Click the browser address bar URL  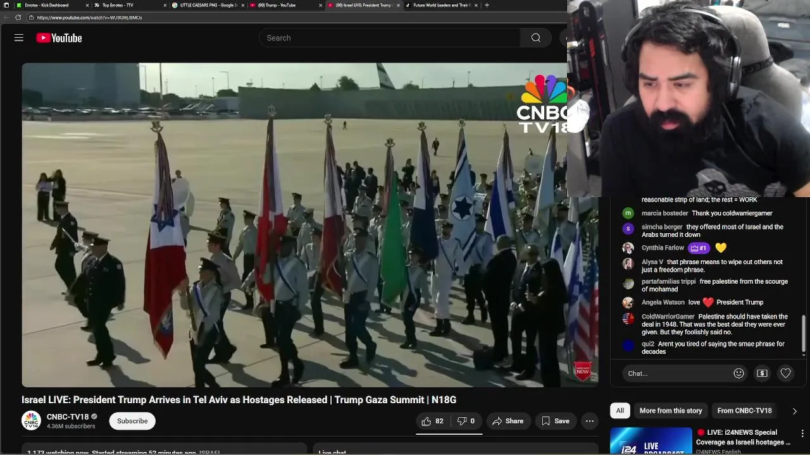point(89,18)
